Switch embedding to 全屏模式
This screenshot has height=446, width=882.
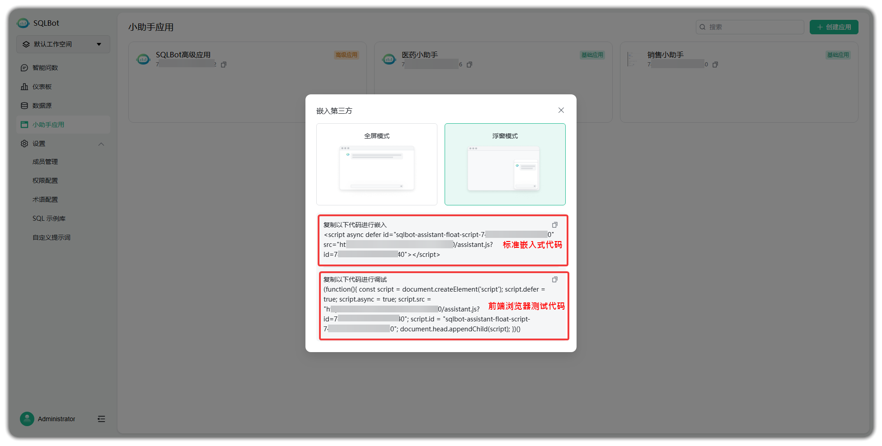(376, 164)
